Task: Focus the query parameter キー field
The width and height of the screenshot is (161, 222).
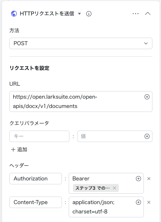Action: coord(39,136)
